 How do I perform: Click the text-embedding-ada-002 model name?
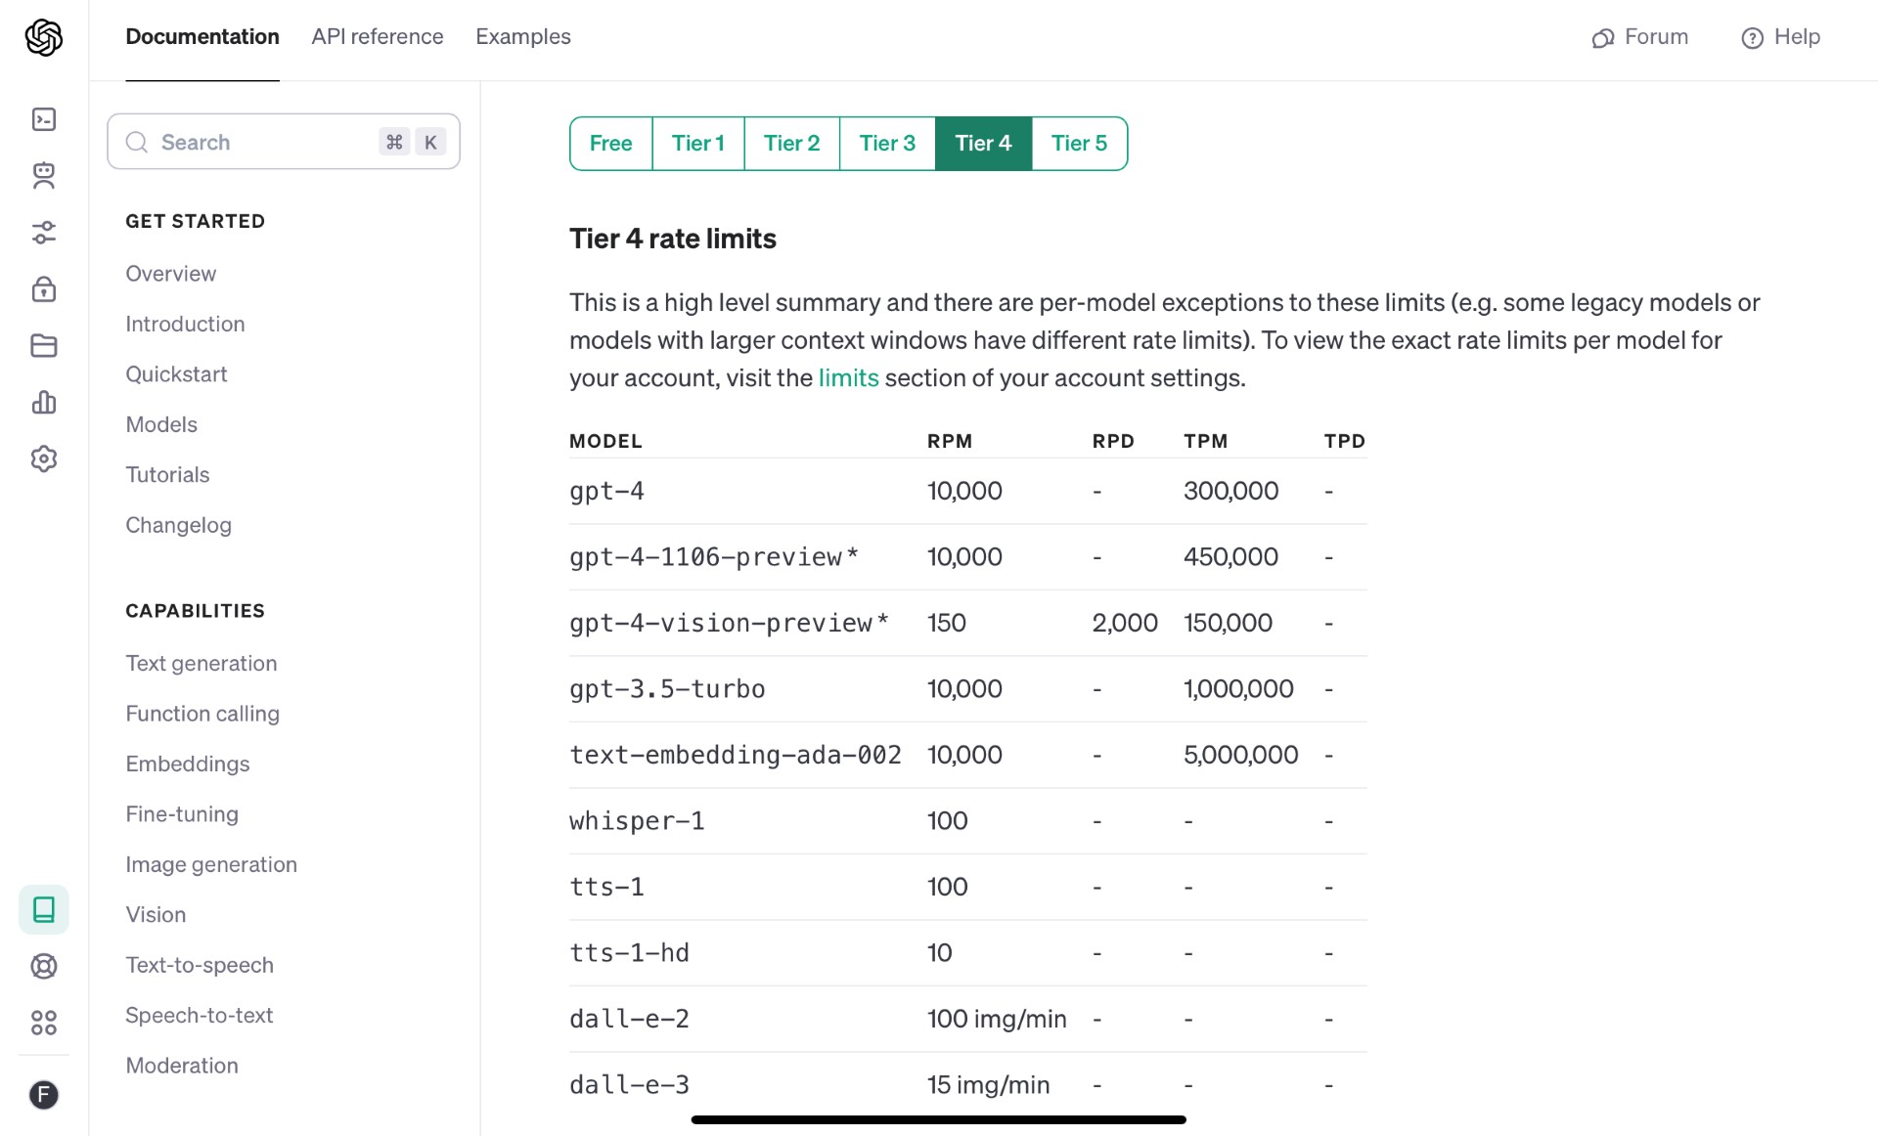(x=736, y=755)
